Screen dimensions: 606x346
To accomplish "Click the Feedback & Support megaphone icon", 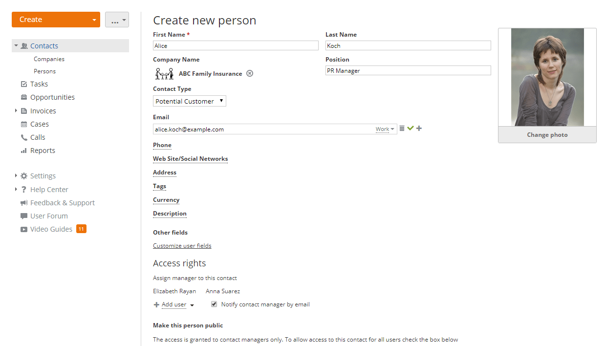I will pyautogui.click(x=23, y=202).
